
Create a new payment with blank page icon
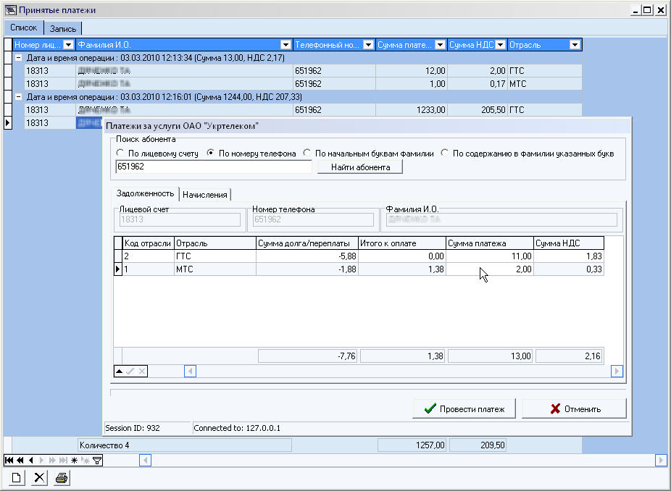(16, 478)
